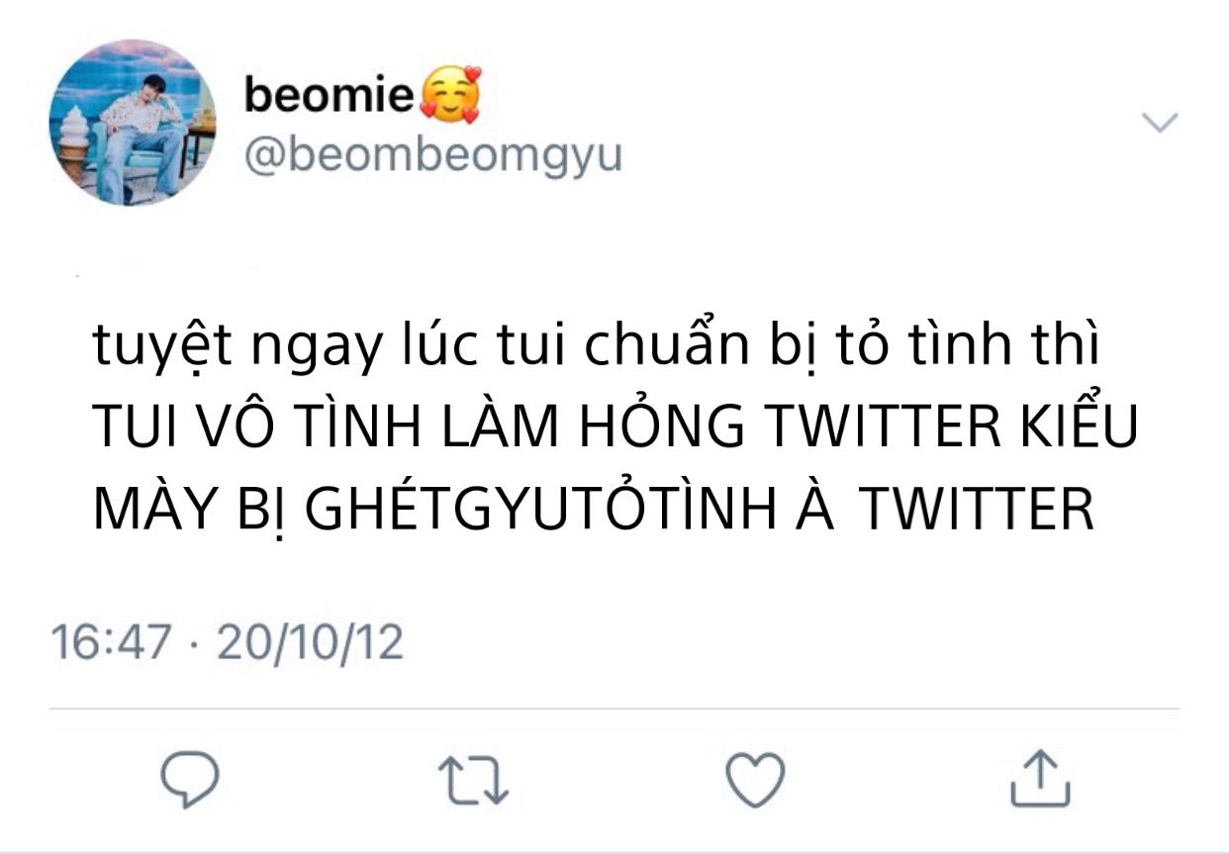Screen dimensions: 1229x854
Task: Click the 16:47 timestamp
Action: tap(113, 642)
